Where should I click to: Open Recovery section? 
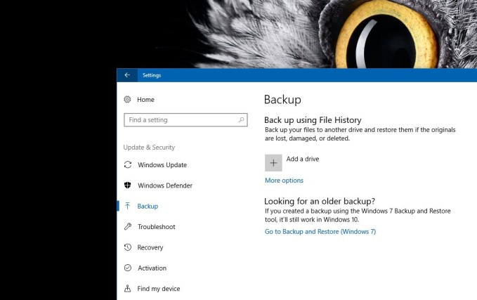(150, 247)
